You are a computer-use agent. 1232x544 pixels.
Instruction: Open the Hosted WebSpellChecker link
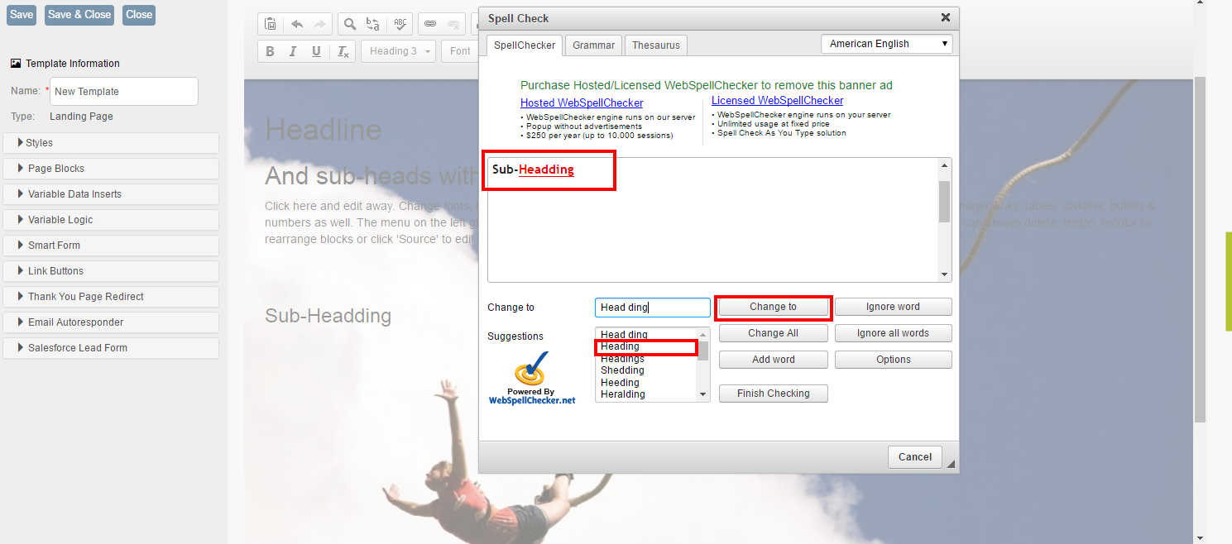point(582,103)
